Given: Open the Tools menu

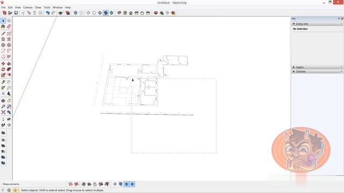Looking at the screenshot, I should 47,8.
